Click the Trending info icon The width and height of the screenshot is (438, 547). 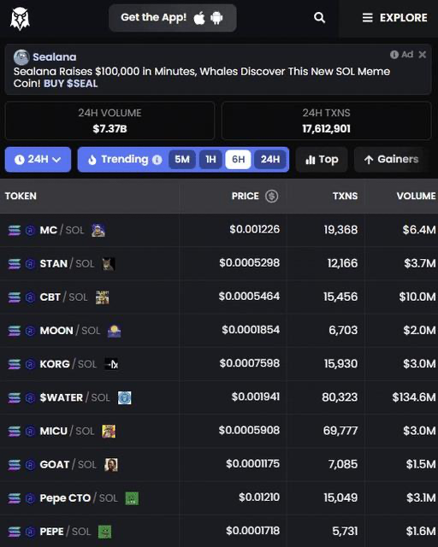click(157, 160)
